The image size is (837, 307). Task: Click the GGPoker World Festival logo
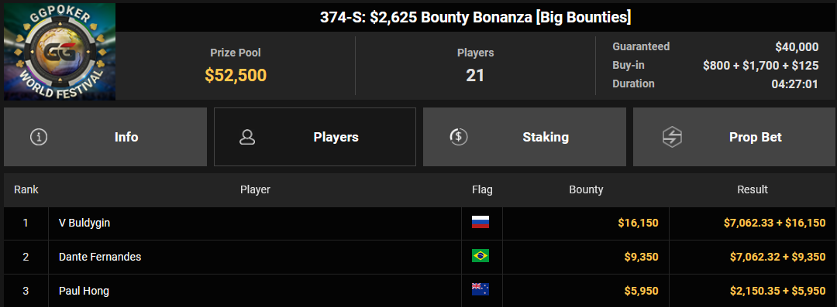click(60, 52)
